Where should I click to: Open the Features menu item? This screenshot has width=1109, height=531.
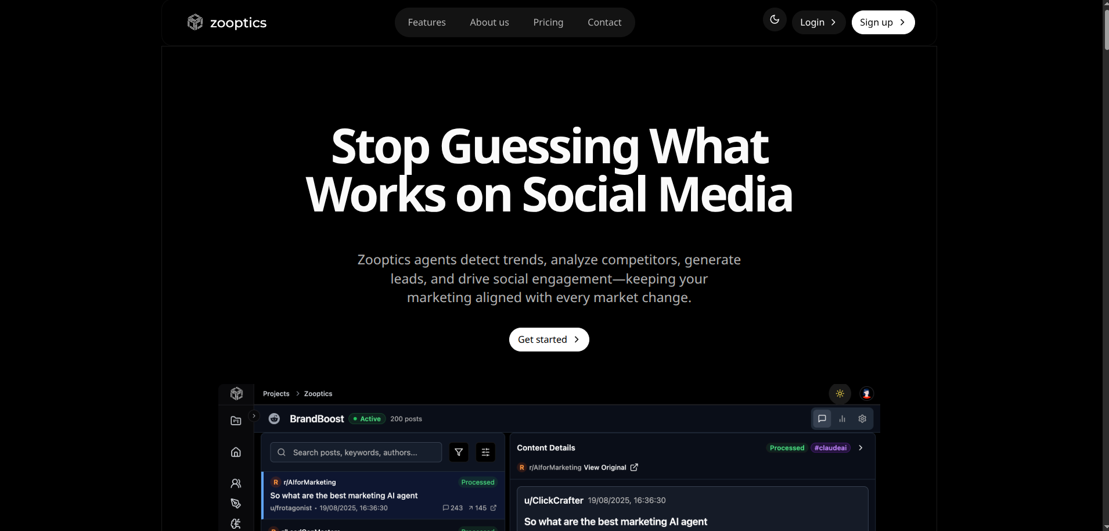[427, 22]
